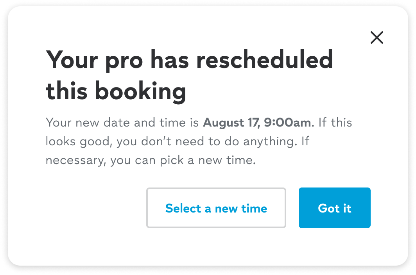Image resolution: width=416 pixels, height=275 pixels.
Task: Click the bold August 17, 9:00am text
Action: (x=258, y=123)
